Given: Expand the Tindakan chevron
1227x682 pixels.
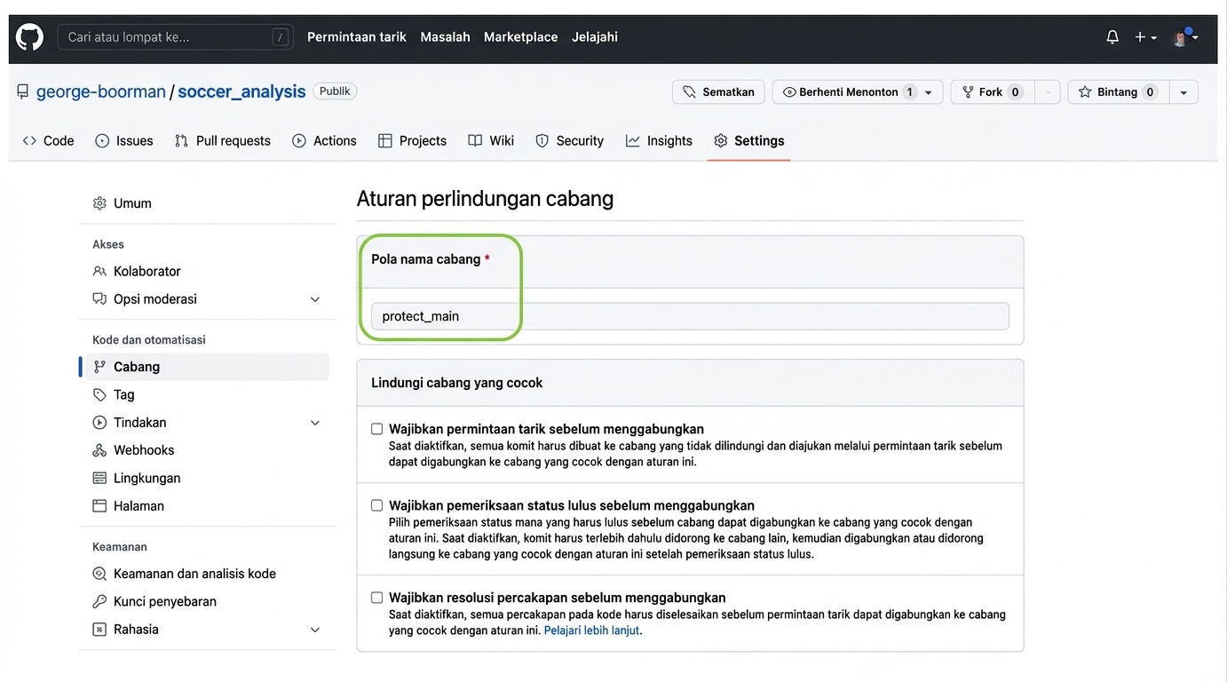Looking at the screenshot, I should [x=315, y=423].
